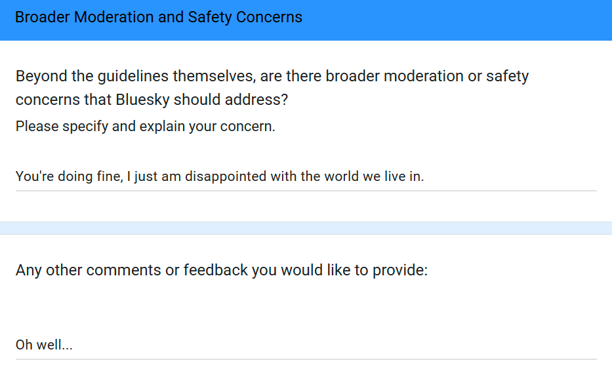Click the blue section header bar
The image size is (612, 375).
[x=459, y=20]
